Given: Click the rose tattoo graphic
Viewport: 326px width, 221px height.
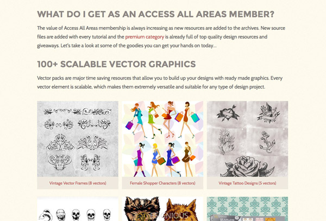Looking at the screenshot, I should click(x=247, y=166).
